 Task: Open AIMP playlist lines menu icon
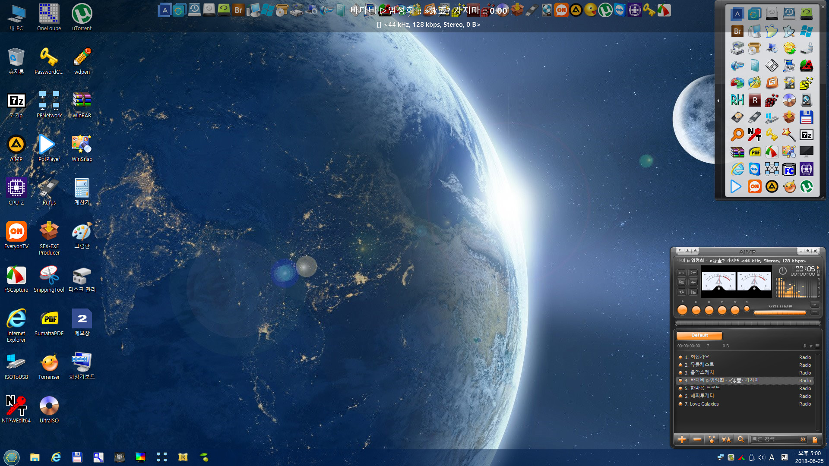pos(817,346)
